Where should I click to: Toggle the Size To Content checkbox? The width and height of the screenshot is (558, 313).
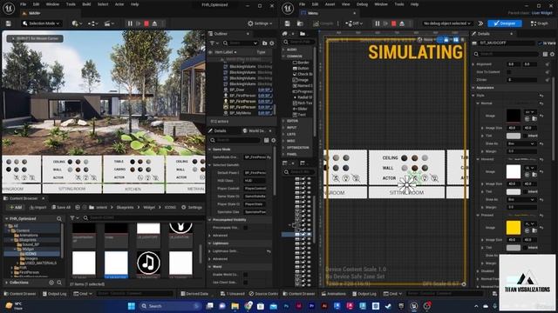coord(509,72)
